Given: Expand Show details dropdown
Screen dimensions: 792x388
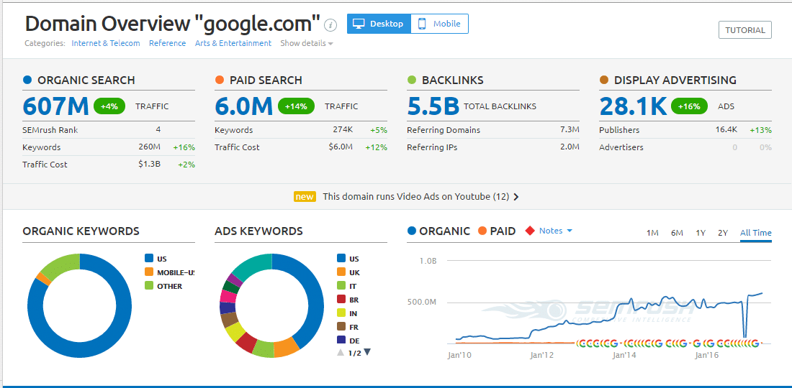Looking at the screenshot, I should click(307, 43).
